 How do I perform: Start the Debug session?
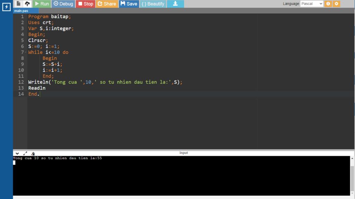tap(63, 4)
